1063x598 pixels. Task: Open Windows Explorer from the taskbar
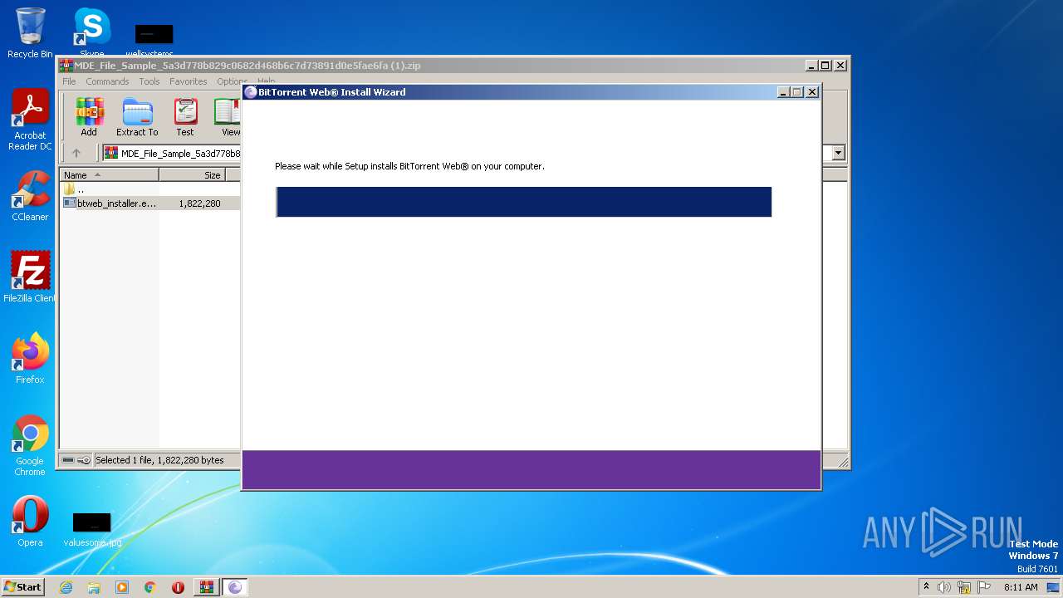pyautogui.click(x=94, y=587)
